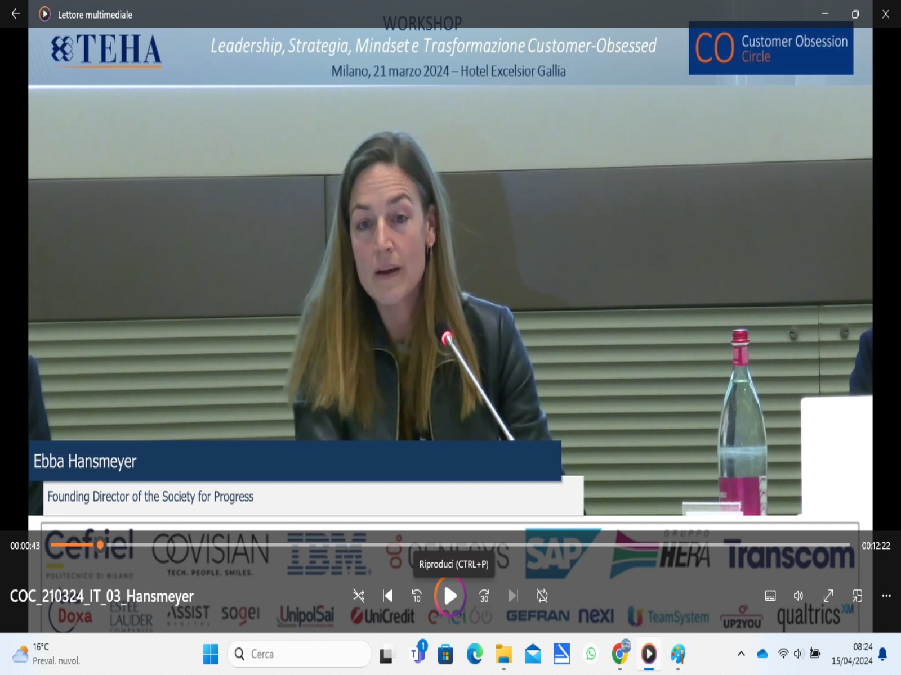901x675 pixels.
Task: Go back with the arrow button
Action: [x=15, y=14]
